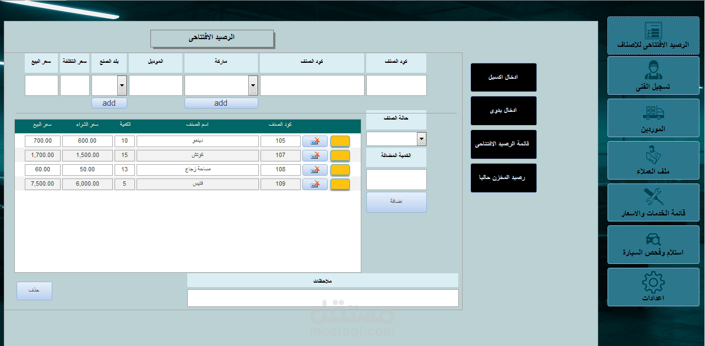Click حذف delete button
The width and height of the screenshot is (705, 346).
tap(34, 291)
